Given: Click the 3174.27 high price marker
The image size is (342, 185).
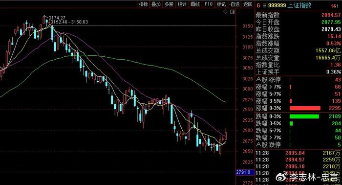Looking at the screenshot, I should click(x=57, y=18).
